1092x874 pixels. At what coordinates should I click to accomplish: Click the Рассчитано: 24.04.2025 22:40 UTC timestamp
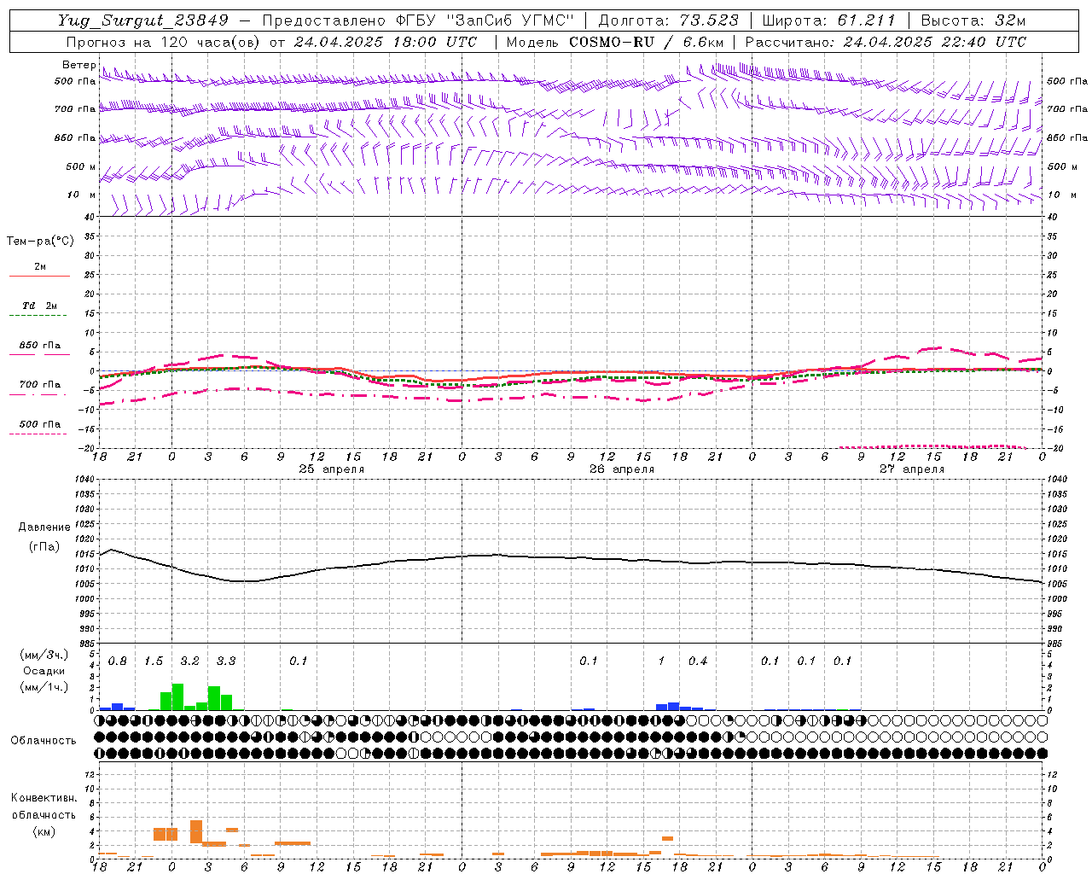pyautogui.click(x=886, y=42)
